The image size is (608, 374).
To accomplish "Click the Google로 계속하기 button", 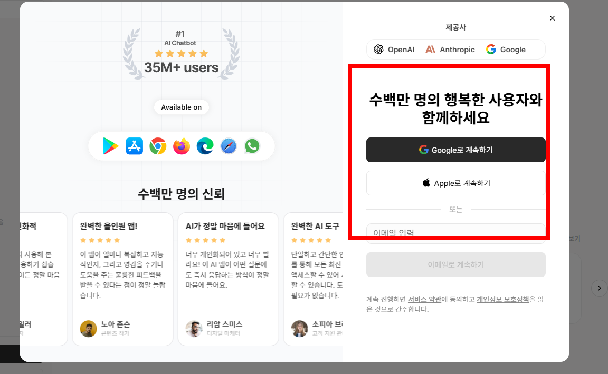I will tap(455, 150).
